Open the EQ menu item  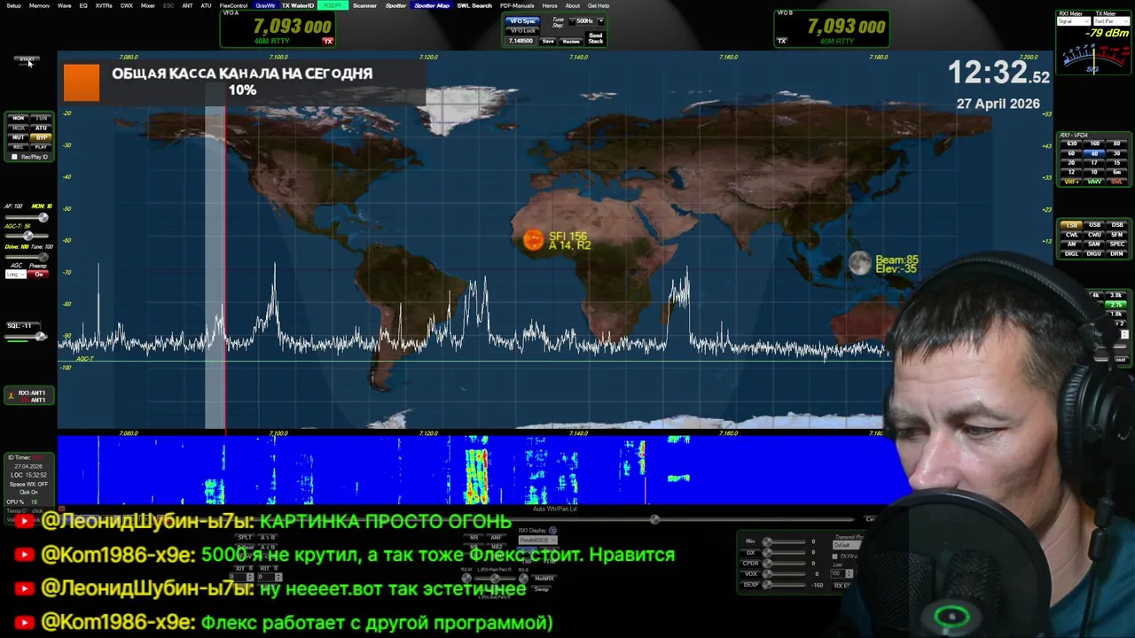(x=83, y=5)
